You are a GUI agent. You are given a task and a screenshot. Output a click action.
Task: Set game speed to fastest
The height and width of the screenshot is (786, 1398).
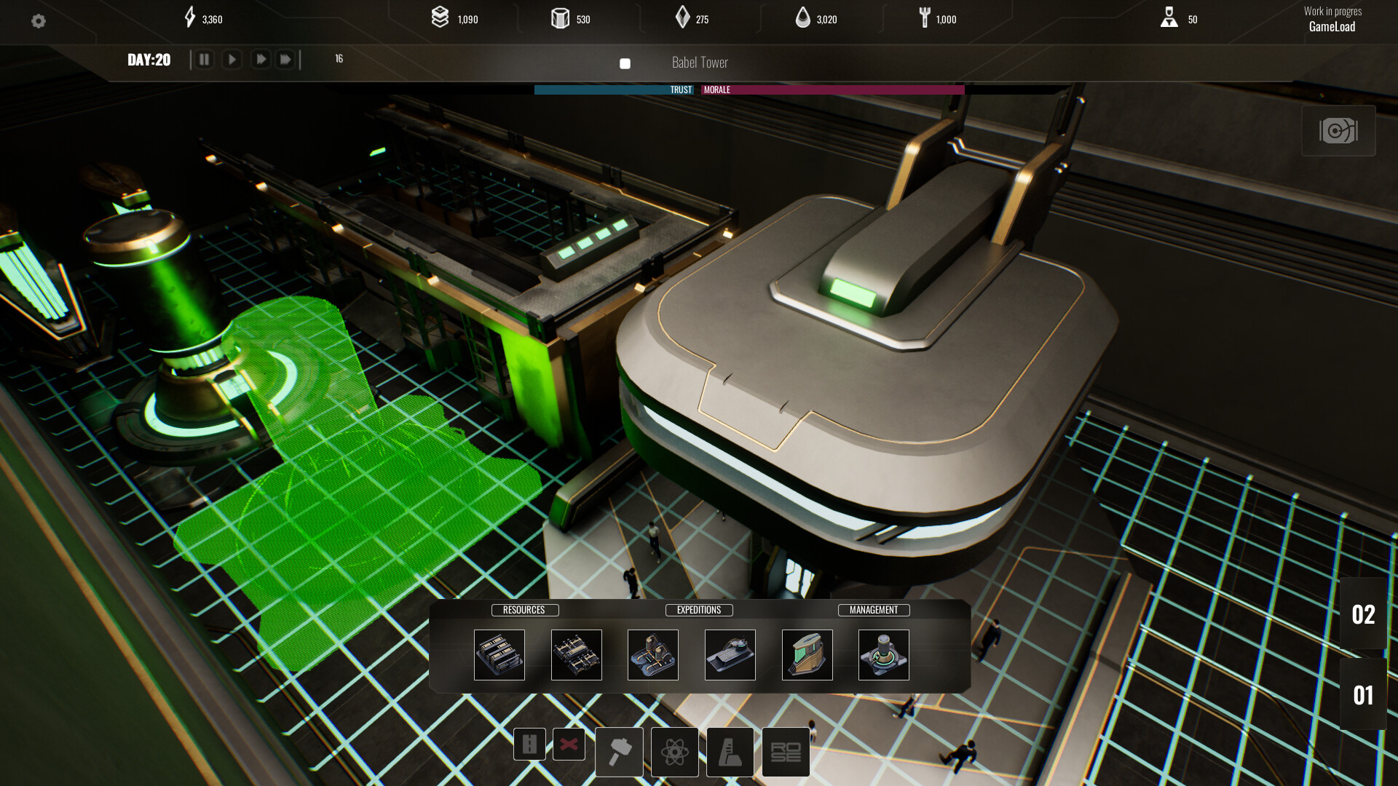point(285,60)
